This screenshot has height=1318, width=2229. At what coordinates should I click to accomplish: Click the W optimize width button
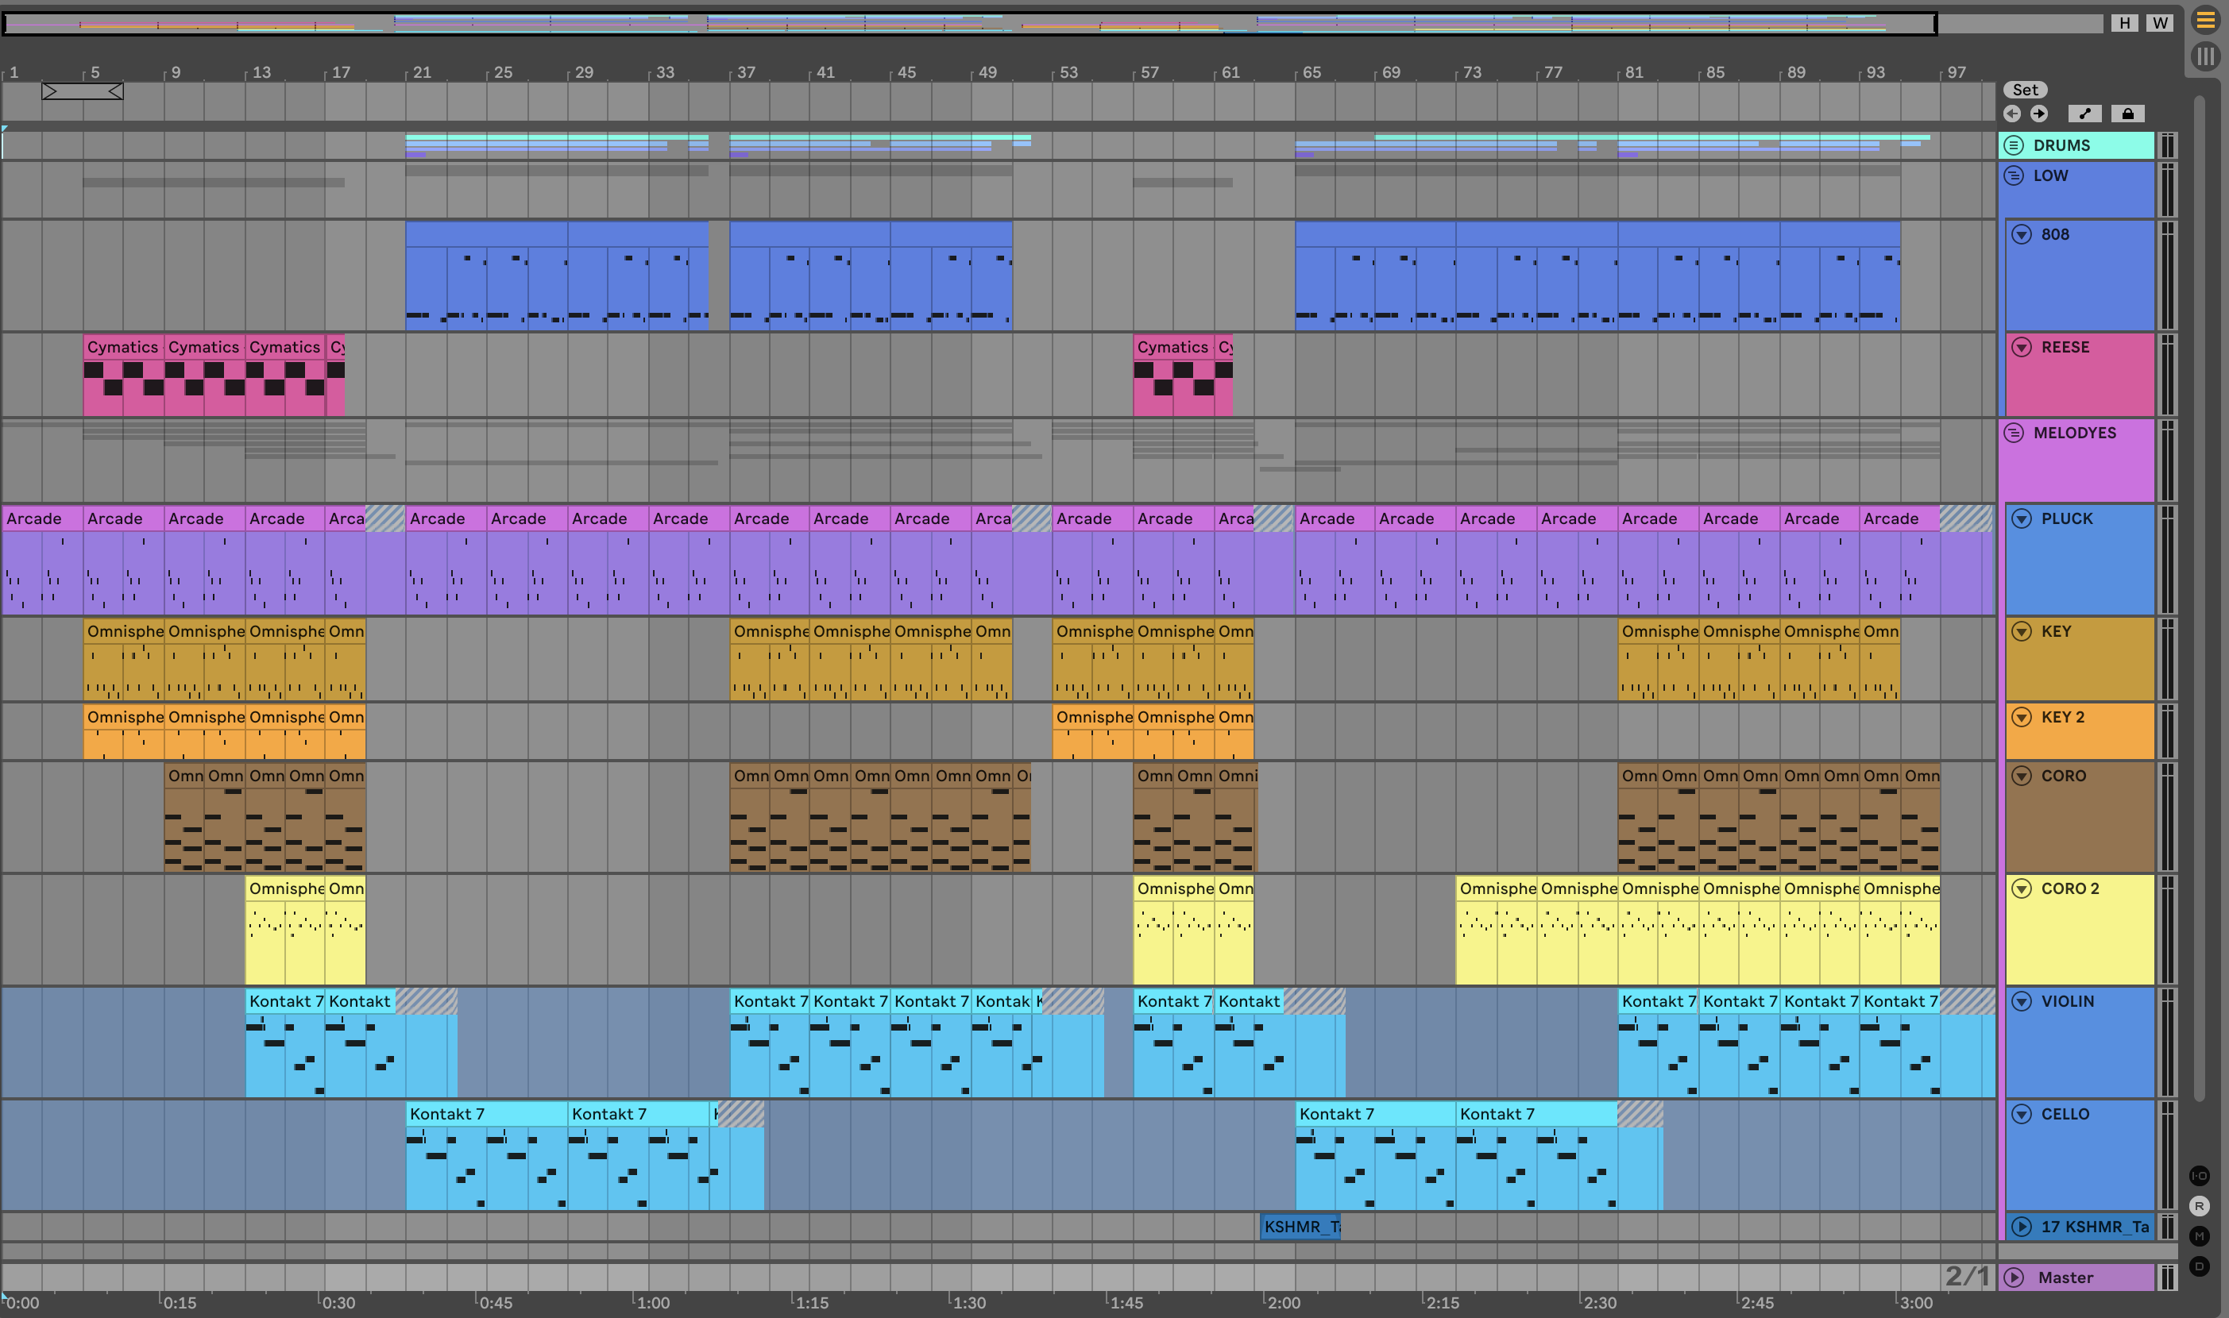coord(2160,23)
